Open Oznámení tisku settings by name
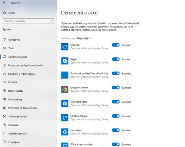 tap(79, 116)
